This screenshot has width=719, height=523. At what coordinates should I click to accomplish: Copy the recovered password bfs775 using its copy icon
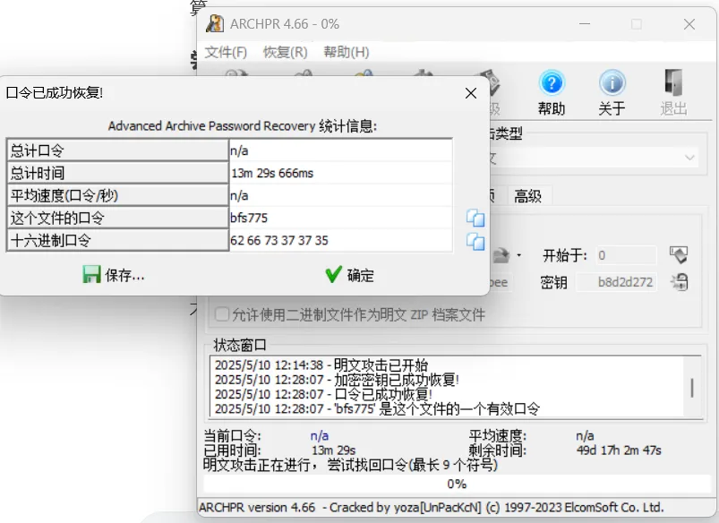(x=475, y=218)
